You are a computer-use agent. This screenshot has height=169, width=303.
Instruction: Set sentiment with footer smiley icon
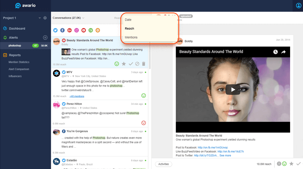[284, 164]
